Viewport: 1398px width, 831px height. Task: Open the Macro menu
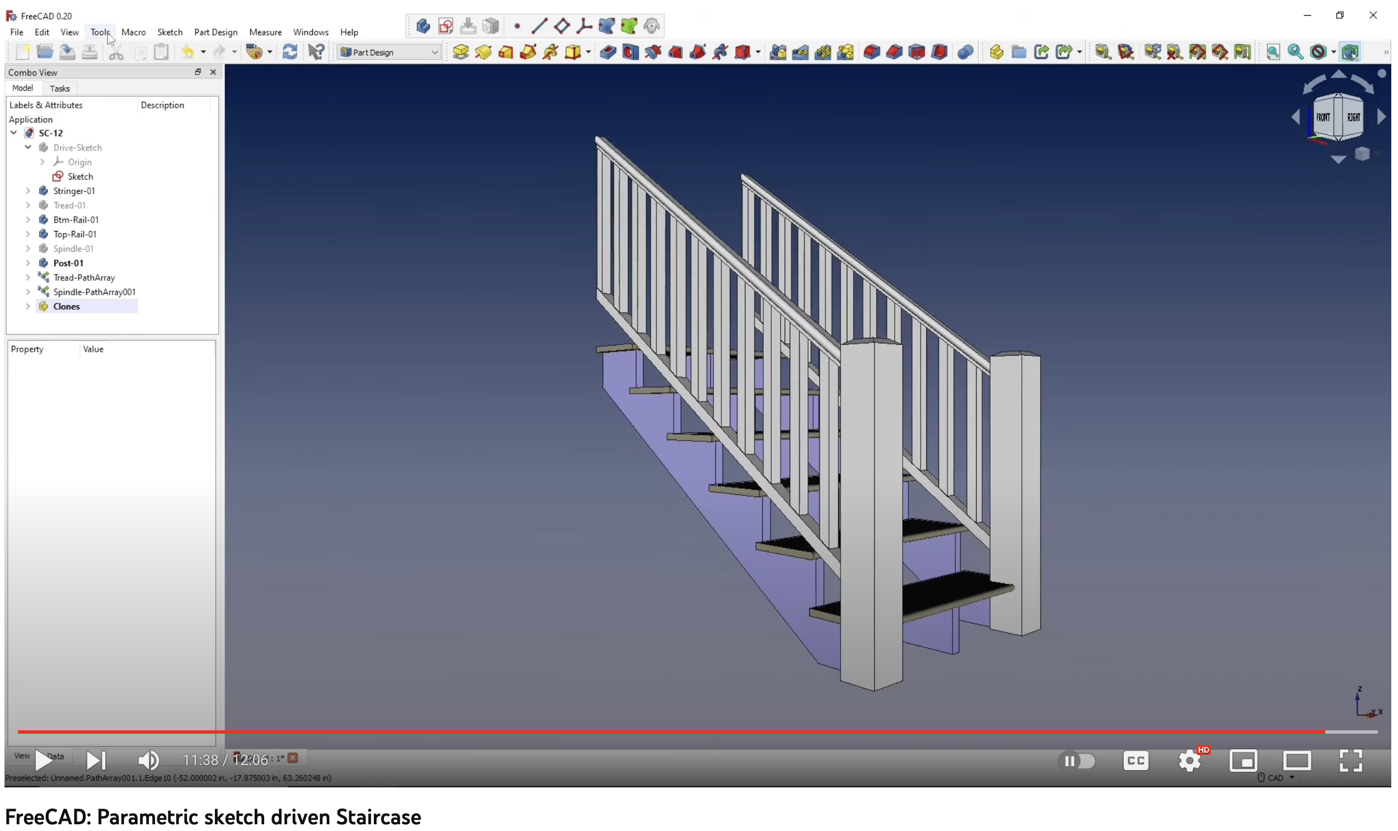click(133, 32)
